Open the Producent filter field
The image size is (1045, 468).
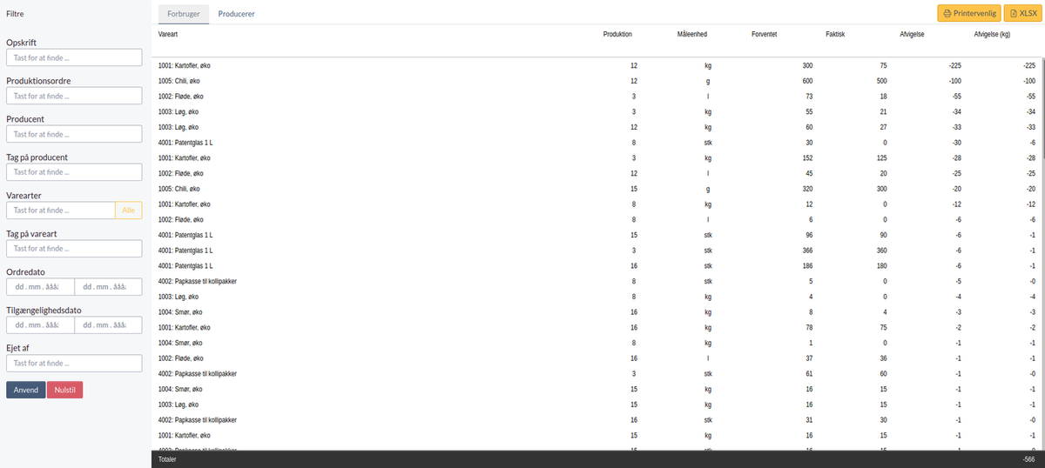tap(74, 134)
